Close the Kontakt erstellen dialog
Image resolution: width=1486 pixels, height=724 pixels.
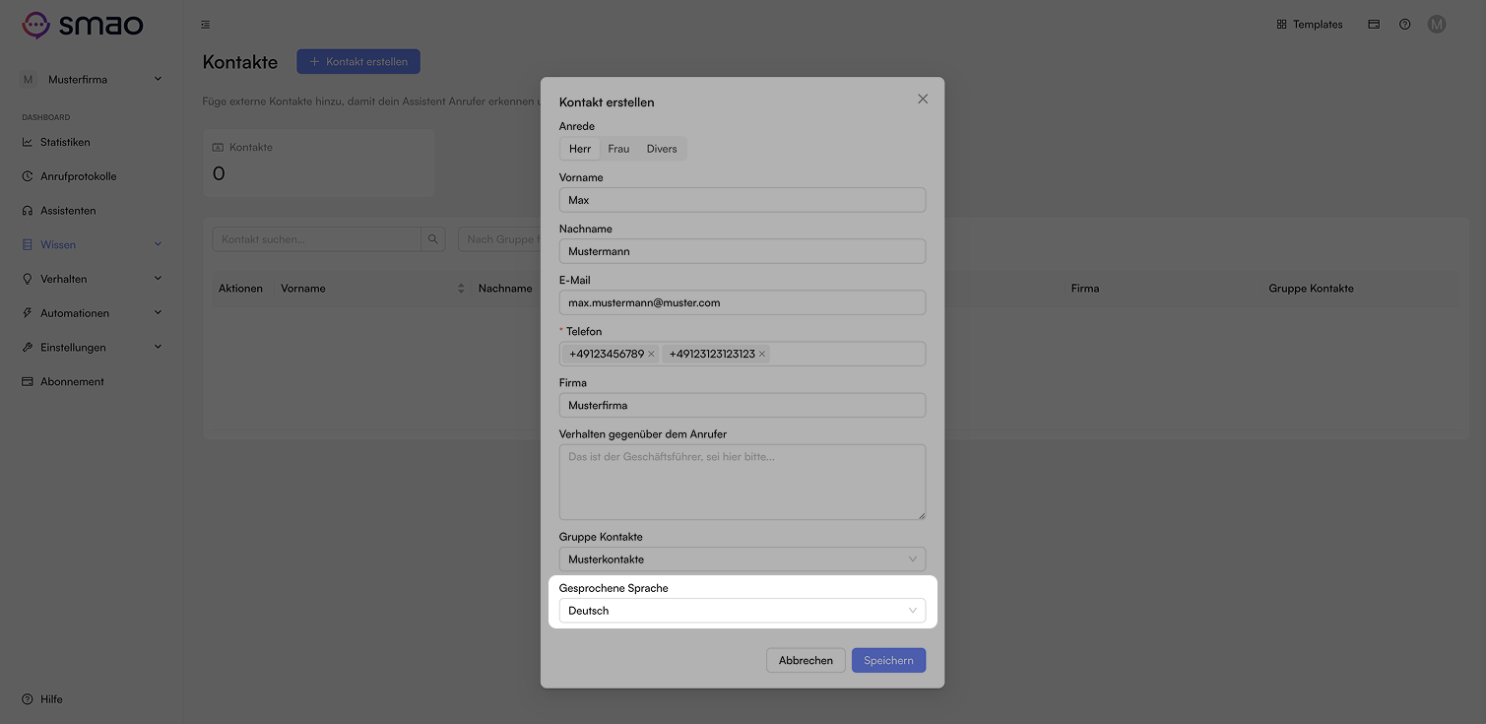coord(923,99)
